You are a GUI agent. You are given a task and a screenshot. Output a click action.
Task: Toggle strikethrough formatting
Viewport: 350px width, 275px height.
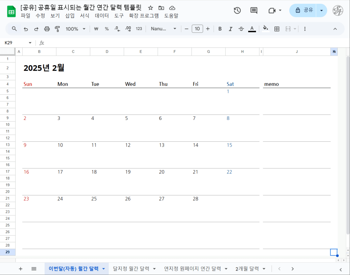(241, 29)
